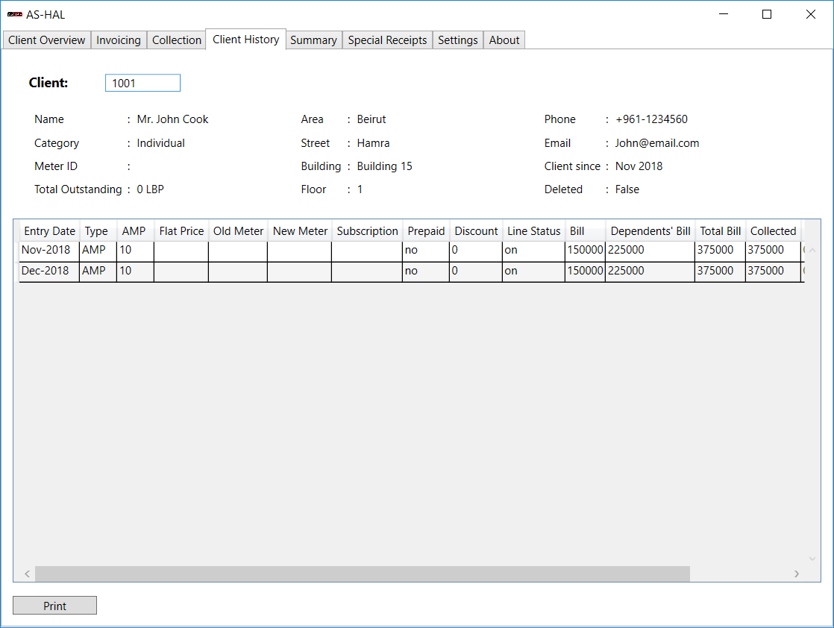Show the About tab
Screen dimensions: 834x628
[504, 40]
